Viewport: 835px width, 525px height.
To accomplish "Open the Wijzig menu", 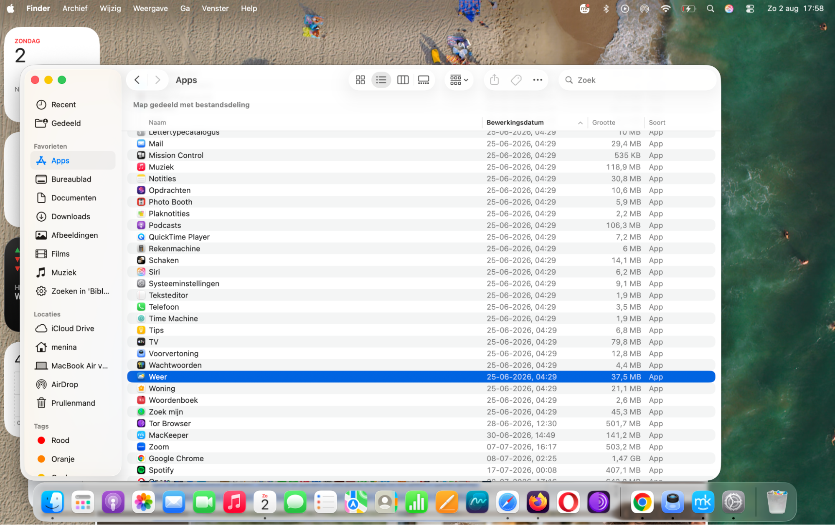I will point(110,8).
